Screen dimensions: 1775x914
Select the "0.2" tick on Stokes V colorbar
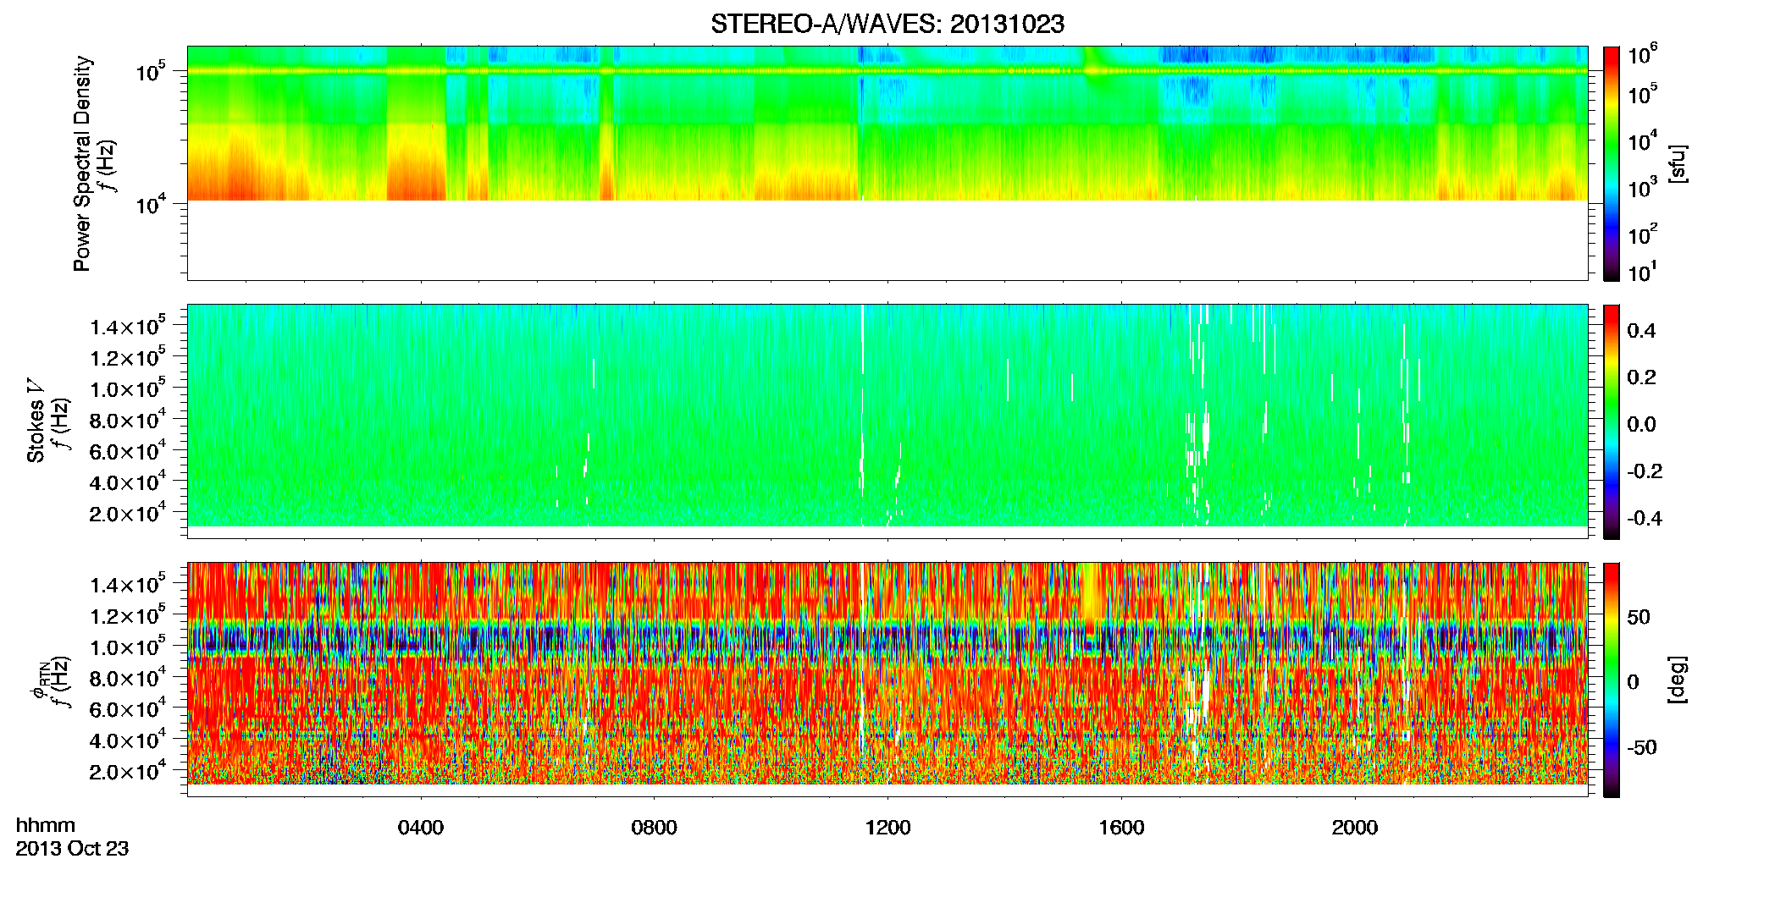(x=1641, y=377)
